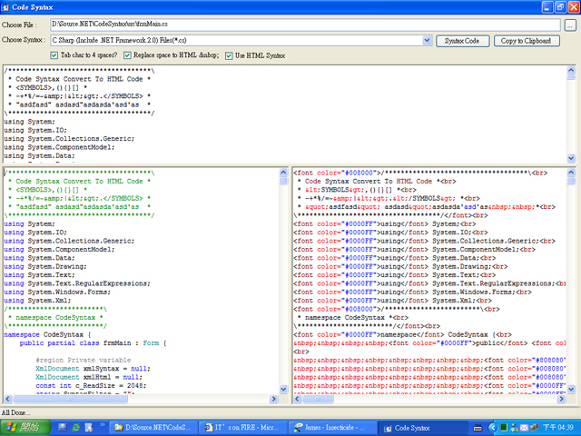Click green square system tray icon

504,428
